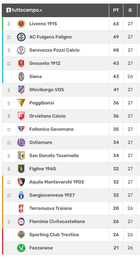Click the Fezzanese green crest

pyautogui.click(x=21, y=248)
